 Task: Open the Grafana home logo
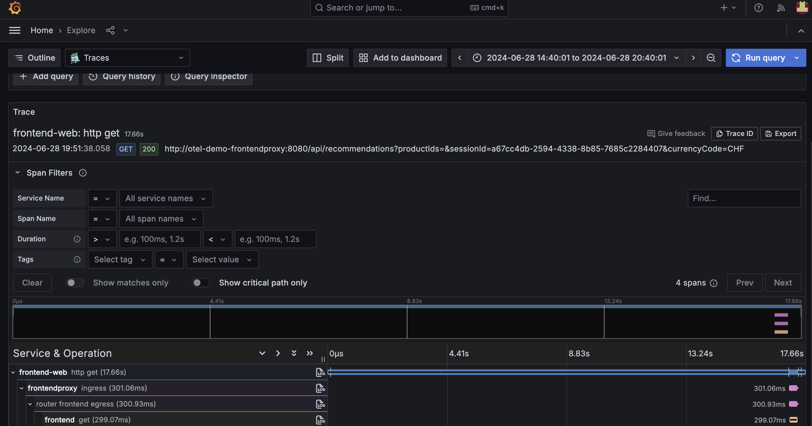click(x=15, y=8)
